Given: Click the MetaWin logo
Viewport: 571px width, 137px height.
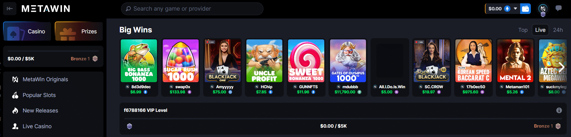Looking at the screenshot, I should pyautogui.click(x=46, y=9).
